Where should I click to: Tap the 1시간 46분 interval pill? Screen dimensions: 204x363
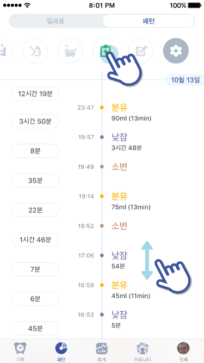tap(35, 239)
